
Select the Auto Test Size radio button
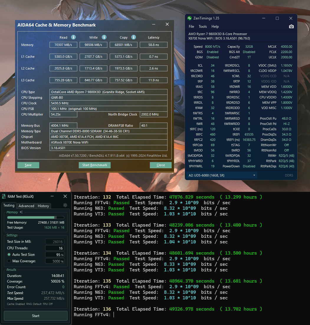(9, 255)
